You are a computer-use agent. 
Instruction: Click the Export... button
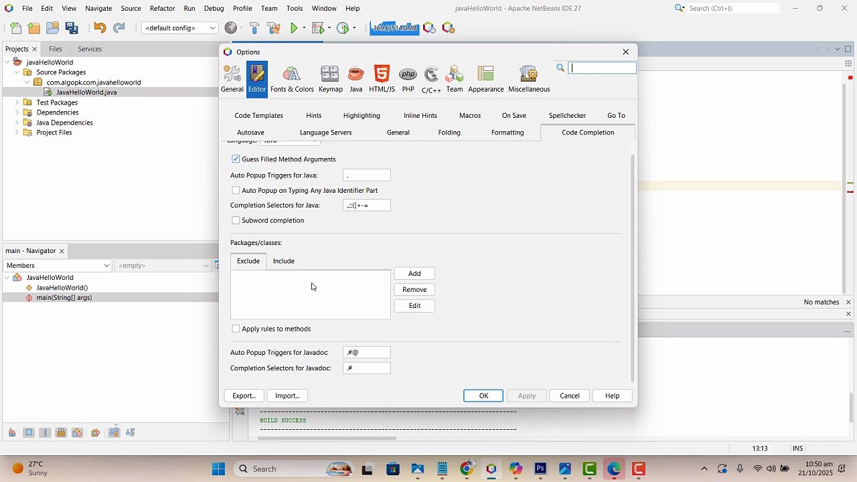point(244,396)
